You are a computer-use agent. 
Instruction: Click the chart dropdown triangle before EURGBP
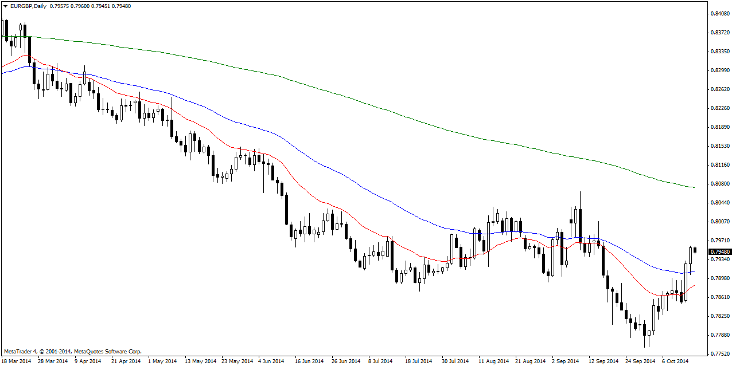(5, 6)
